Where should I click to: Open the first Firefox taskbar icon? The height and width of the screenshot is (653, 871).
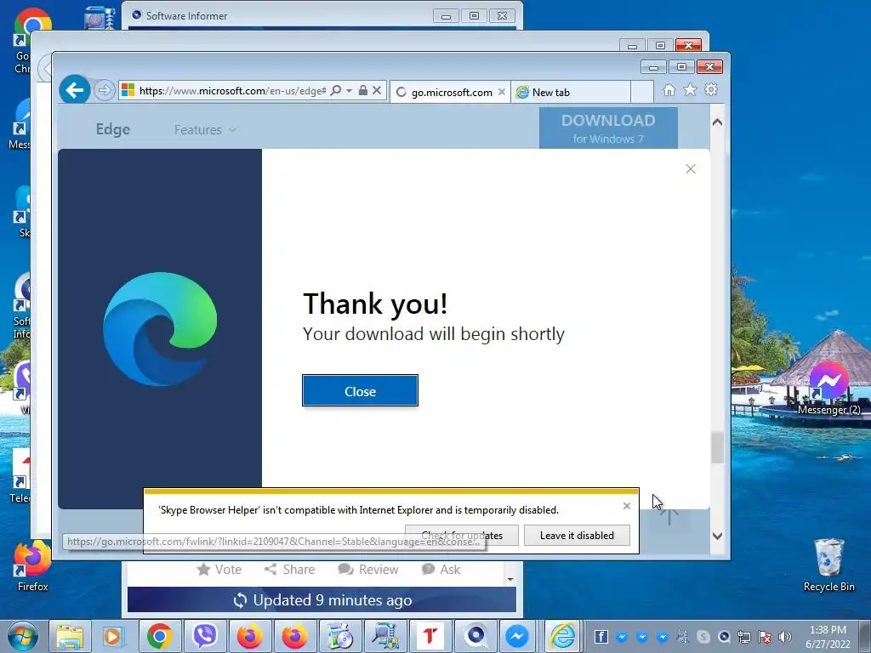[250, 636]
